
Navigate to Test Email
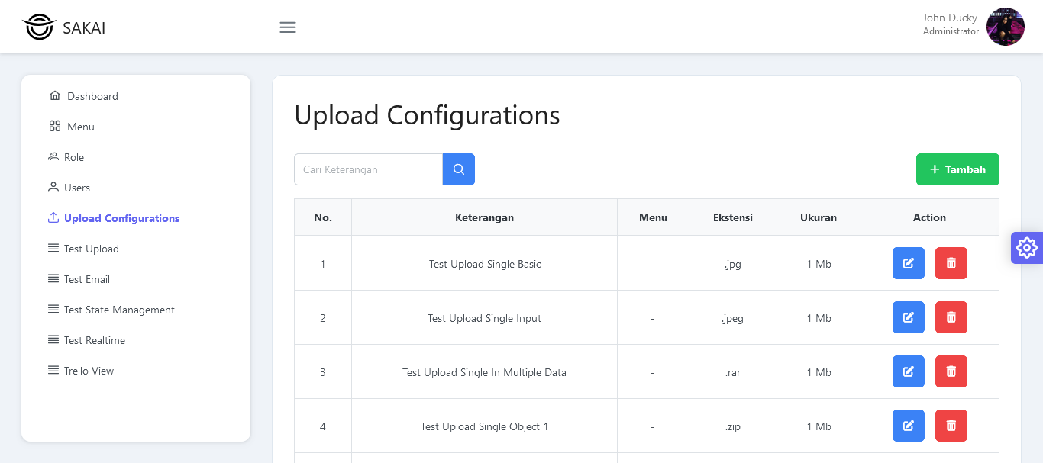[136, 279]
